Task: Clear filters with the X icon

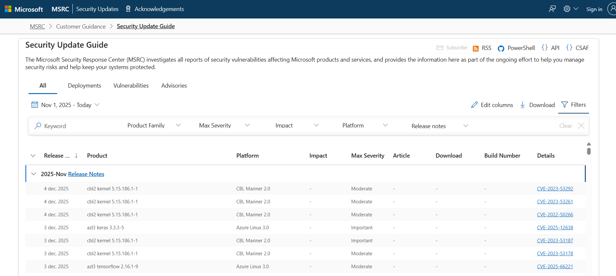Action: pyautogui.click(x=581, y=126)
